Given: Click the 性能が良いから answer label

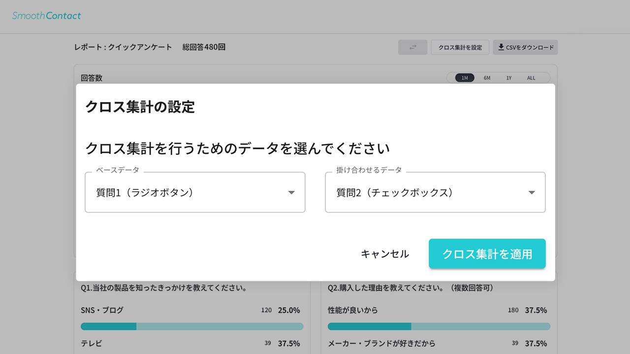Looking at the screenshot, I should click(x=353, y=310).
